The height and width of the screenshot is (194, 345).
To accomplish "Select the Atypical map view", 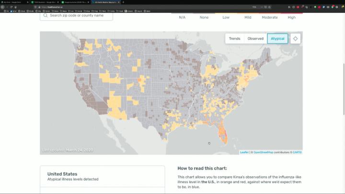I will pyautogui.click(x=277, y=39).
